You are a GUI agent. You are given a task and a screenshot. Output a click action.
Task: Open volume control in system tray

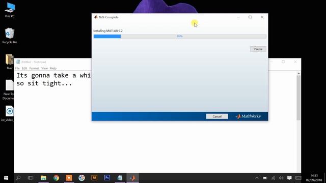tap(281, 178)
